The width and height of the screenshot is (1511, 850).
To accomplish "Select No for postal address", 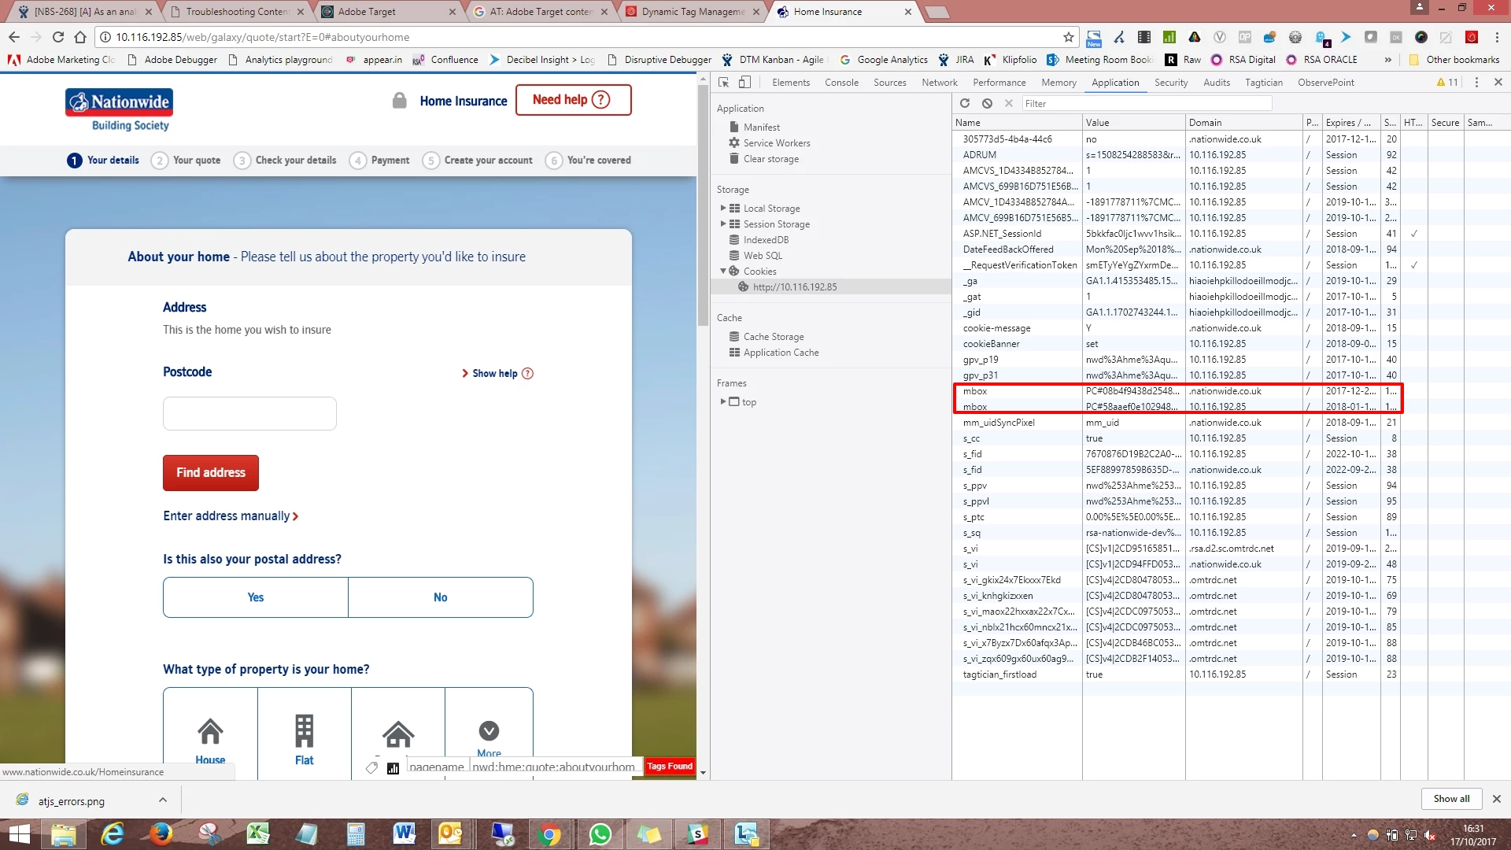I will pyautogui.click(x=441, y=597).
